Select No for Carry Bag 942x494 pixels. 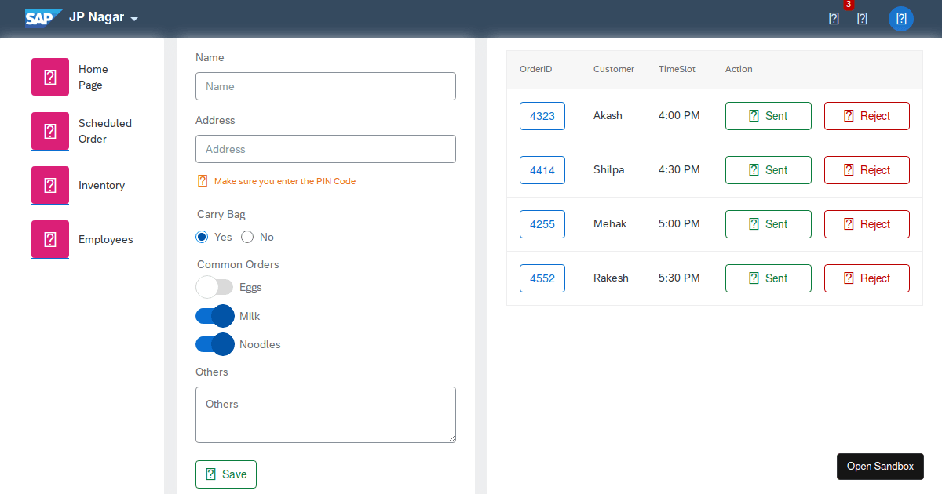247,236
